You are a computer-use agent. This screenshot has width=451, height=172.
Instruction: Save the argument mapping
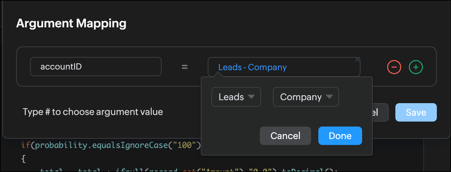click(416, 112)
